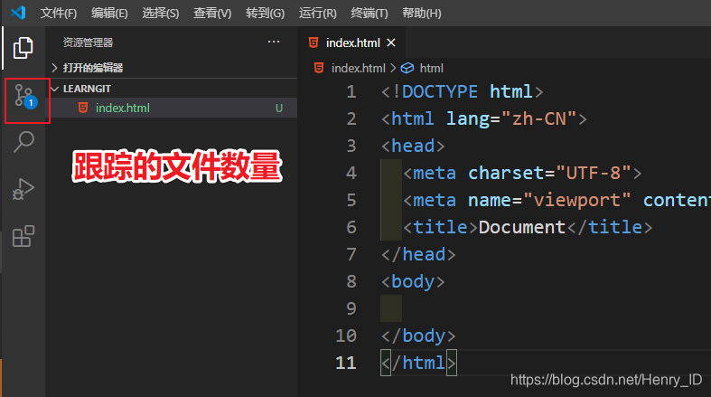Click the closing </html> tag
Screen dimensions: 711x397
[x=418, y=363]
